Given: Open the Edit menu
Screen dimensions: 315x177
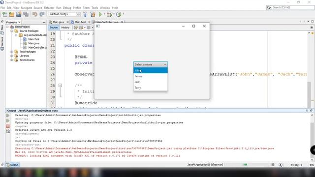Looking at the screenshot, I should coord(9,8).
